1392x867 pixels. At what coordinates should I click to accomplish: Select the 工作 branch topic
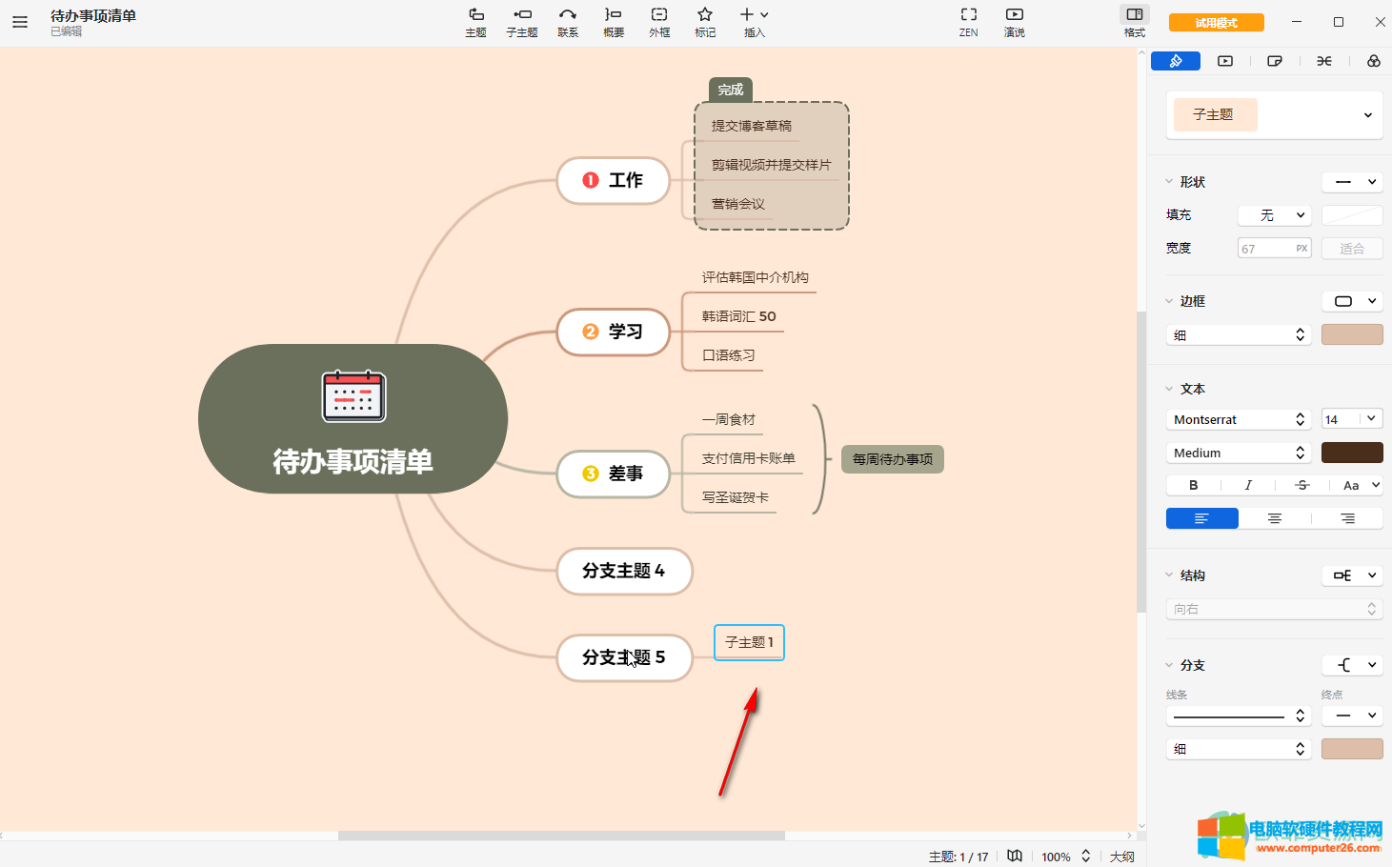pyautogui.click(x=614, y=180)
